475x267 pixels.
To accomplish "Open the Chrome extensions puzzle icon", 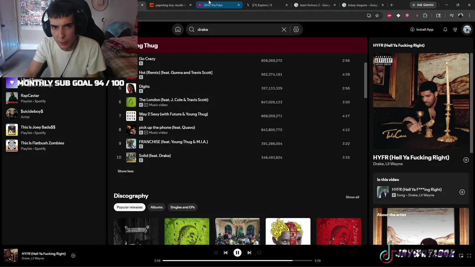I will pos(425,16).
